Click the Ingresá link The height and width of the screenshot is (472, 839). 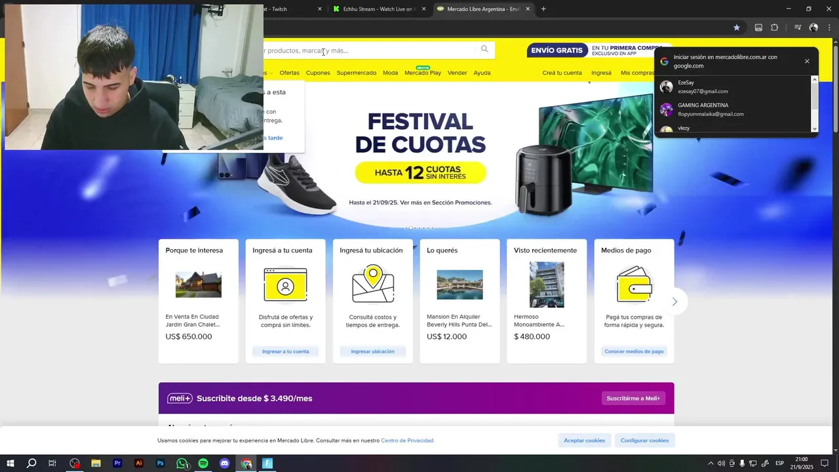pos(601,73)
